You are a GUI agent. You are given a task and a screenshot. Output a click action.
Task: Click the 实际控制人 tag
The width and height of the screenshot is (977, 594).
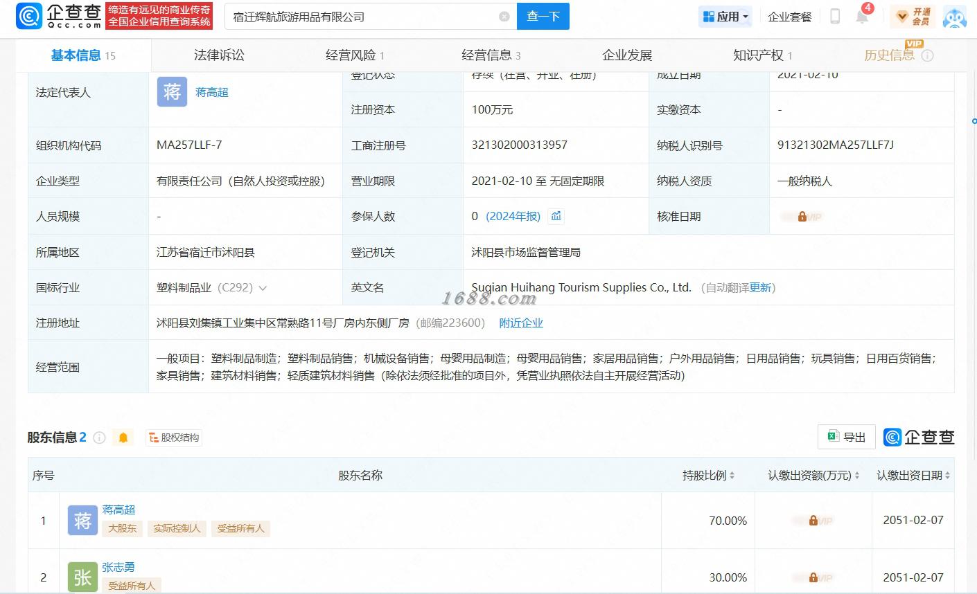177,528
